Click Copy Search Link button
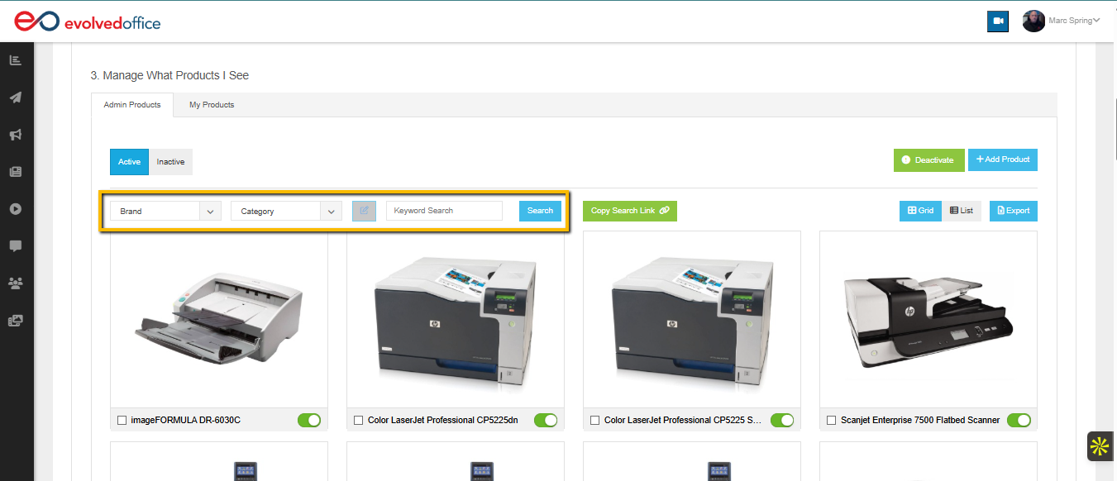 630,211
